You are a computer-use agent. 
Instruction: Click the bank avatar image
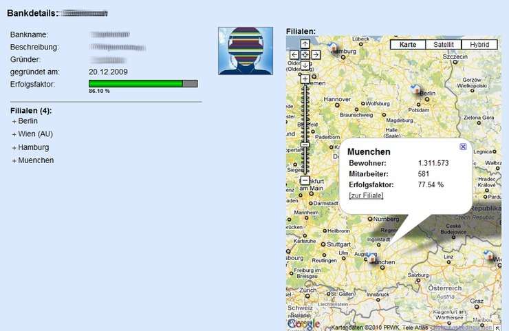click(x=246, y=51)
